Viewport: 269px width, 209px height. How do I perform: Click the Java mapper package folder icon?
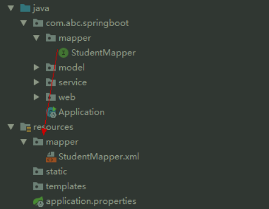[x=51, y=38]
